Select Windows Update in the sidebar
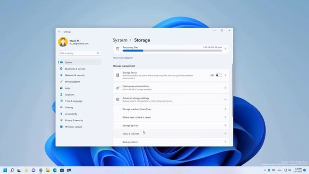309x174 pixels. (80, 127)
